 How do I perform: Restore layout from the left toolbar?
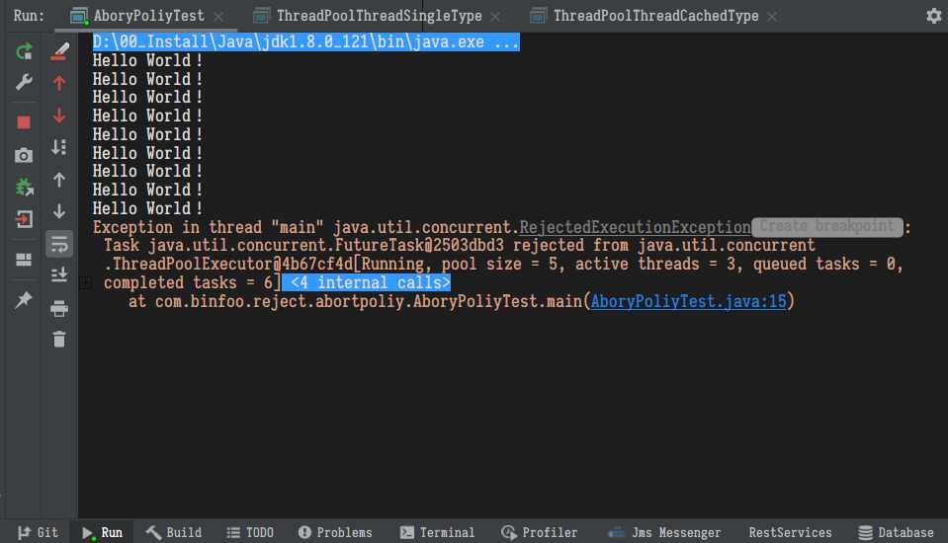click(x=24, y=260)
